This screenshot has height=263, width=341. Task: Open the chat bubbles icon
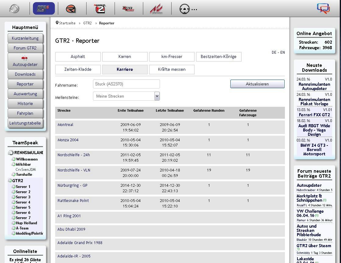point(323,8)
